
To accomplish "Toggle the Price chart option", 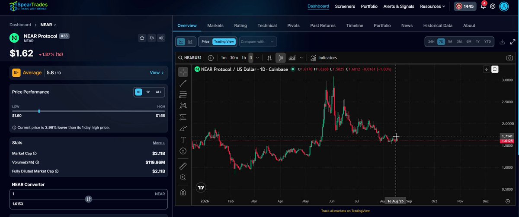I will tap(205, 42).
